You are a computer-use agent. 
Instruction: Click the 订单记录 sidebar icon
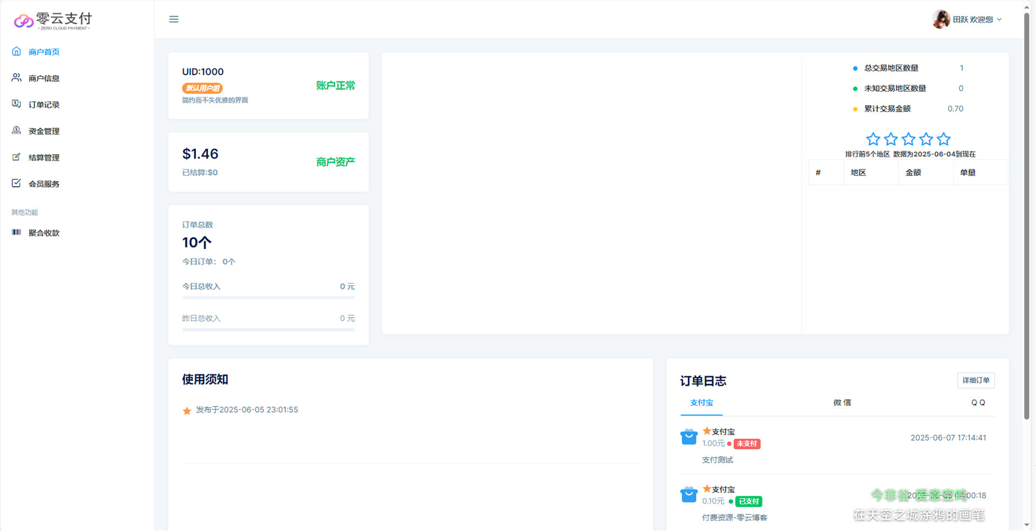point(17,104)
